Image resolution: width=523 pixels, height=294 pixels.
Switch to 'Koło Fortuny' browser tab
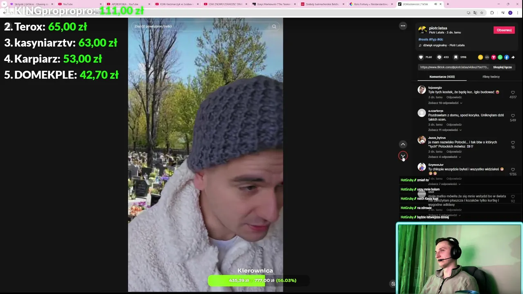(x=371, y=4)
